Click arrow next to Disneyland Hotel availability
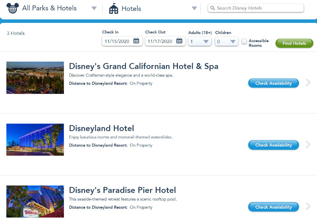317x220 pixels. click(308, 145)
